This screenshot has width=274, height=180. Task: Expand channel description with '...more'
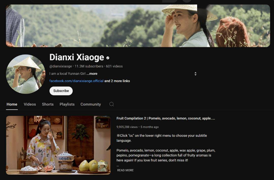[92, 74]
